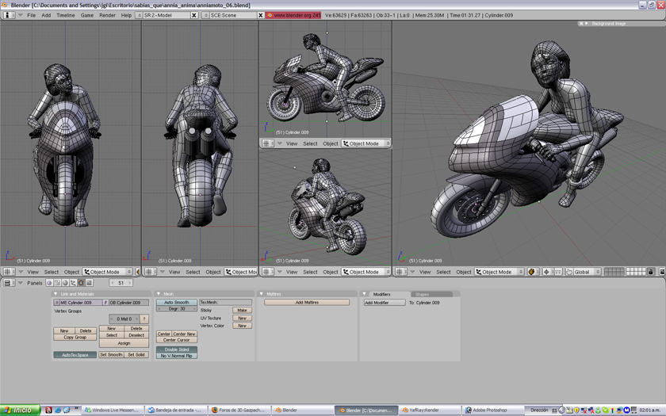Switch to the Shapes tab

click(422, 294)
